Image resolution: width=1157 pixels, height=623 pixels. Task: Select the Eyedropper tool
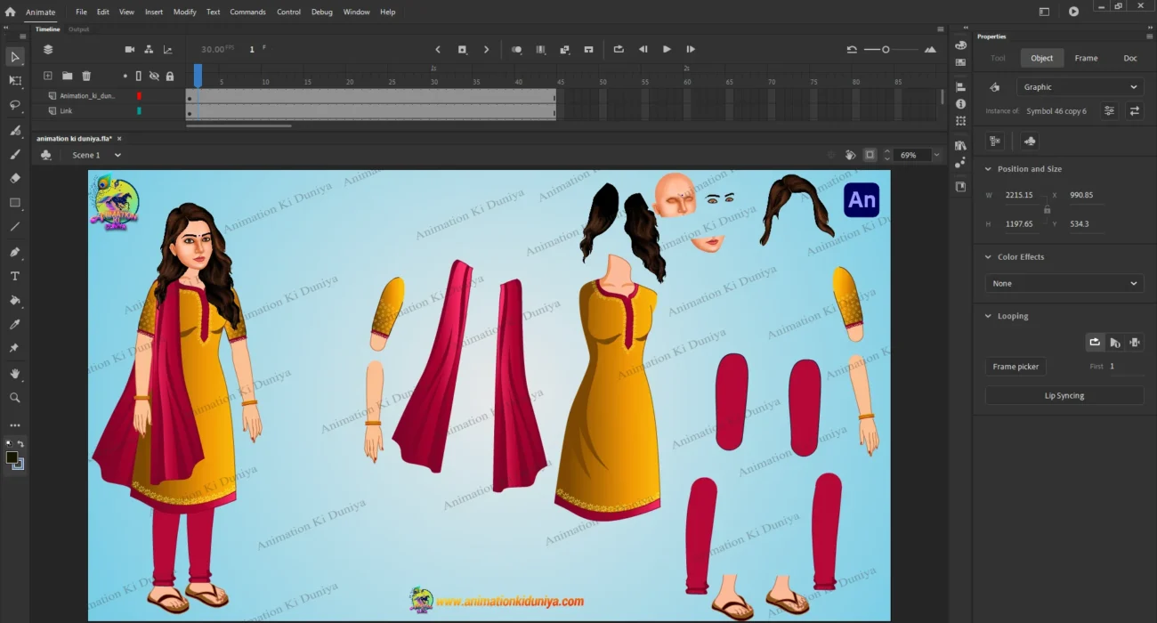(x=15, y=325)
